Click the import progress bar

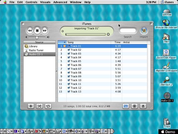point(85,34)
